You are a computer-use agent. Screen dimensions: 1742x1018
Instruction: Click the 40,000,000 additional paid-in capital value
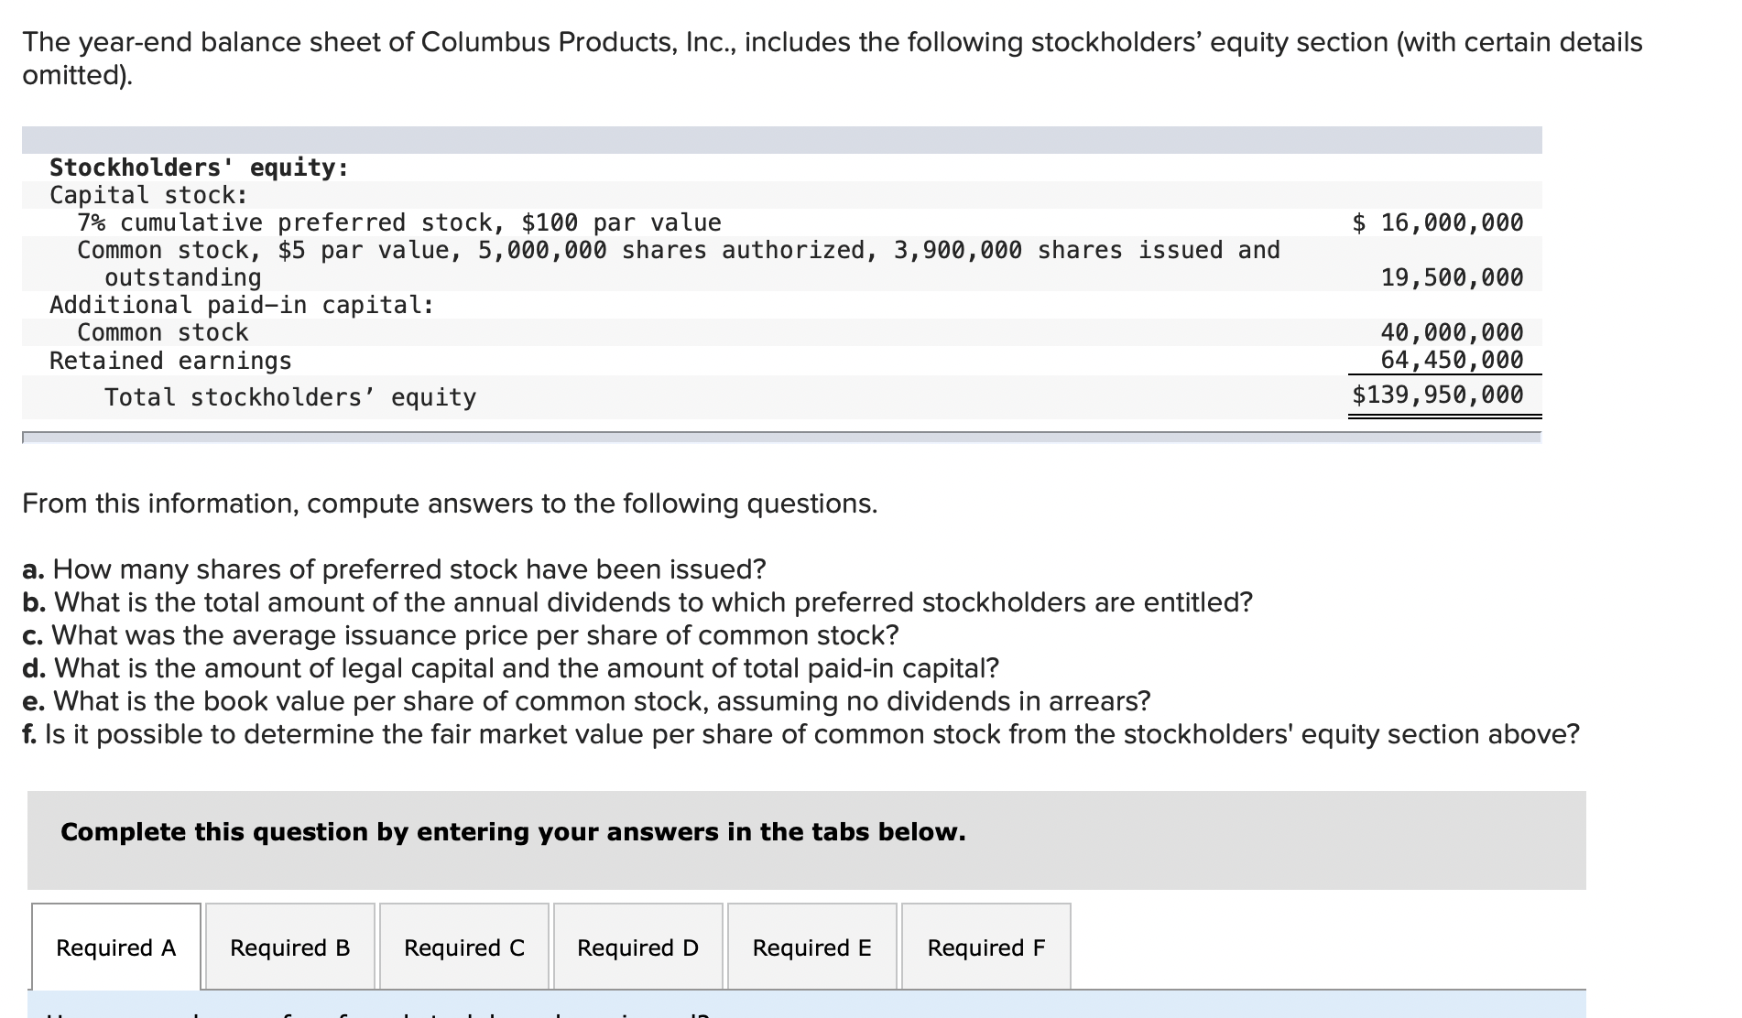point(1452,331)
